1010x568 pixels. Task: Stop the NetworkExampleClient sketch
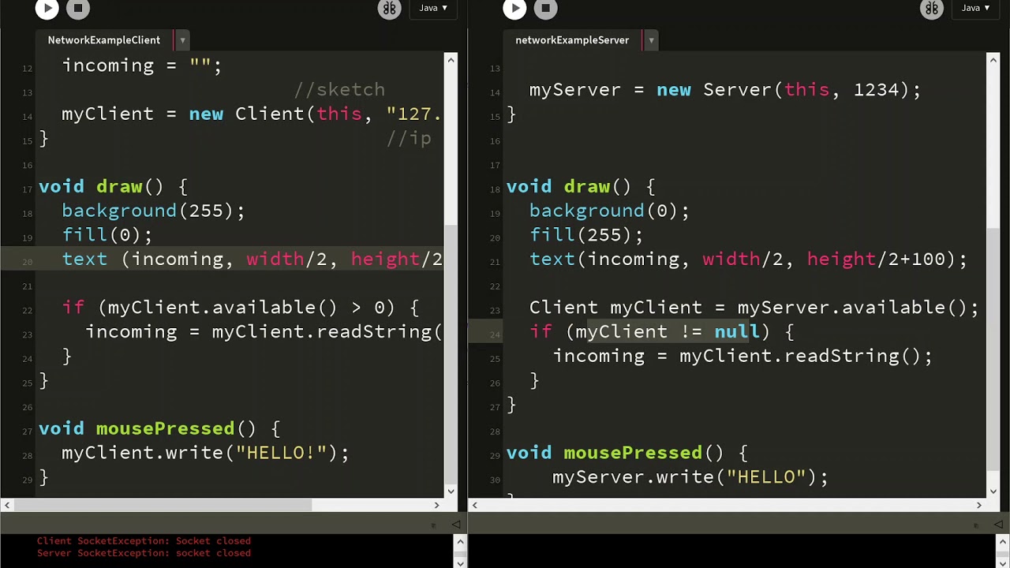click(77, 9)
